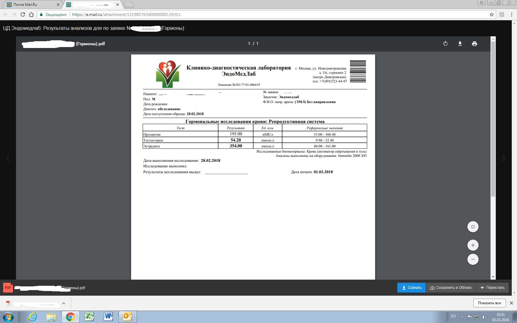This screenshot has width=517, height=323.
Task: Click the Переслать button
Action: pos(492,288)
